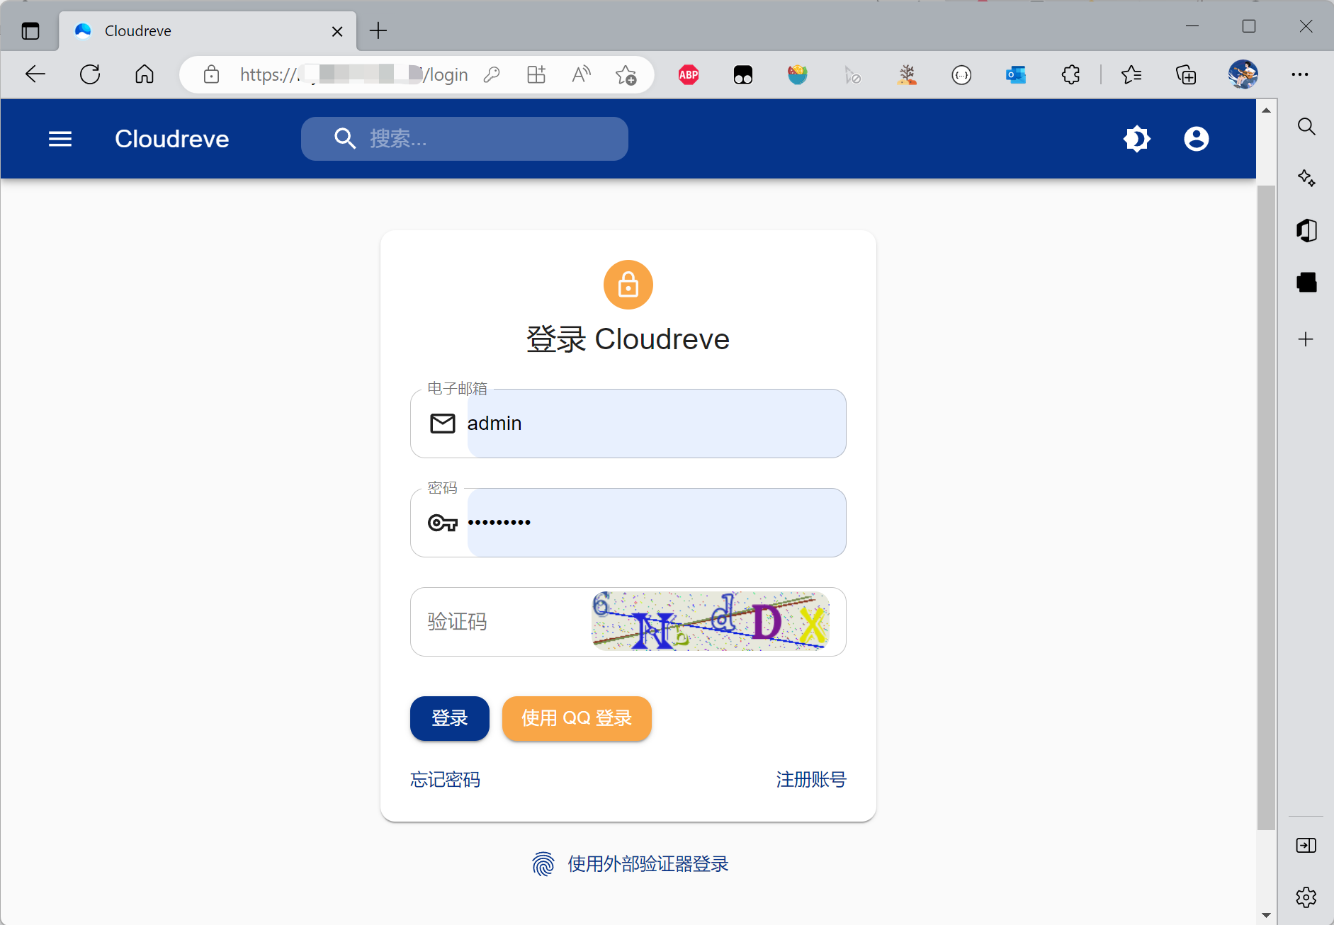The width and height of the screenshot is (1334, 925).
Task: Toggle the sidebar hide panel icon
Action: pos(1306,845)
